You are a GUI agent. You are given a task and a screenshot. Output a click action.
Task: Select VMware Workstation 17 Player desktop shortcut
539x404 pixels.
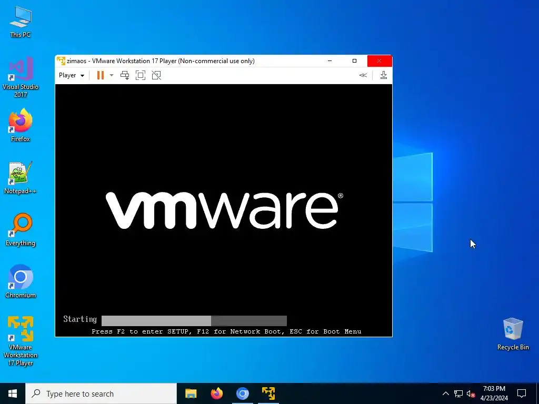click(21, 341)
